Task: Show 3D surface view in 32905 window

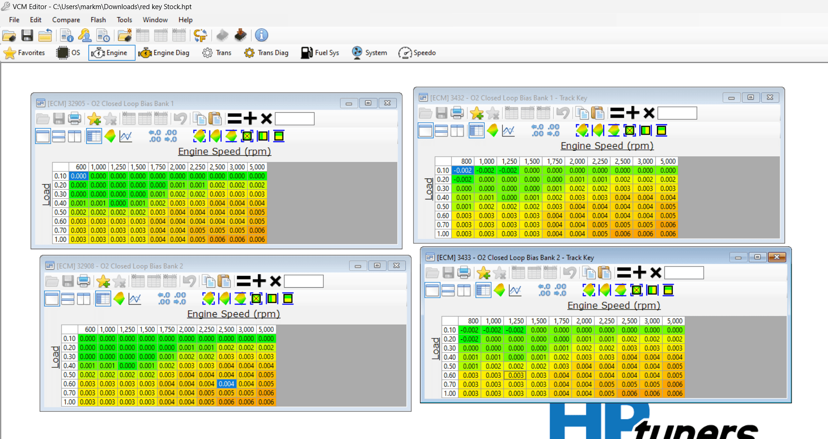Action: (110, 136)
